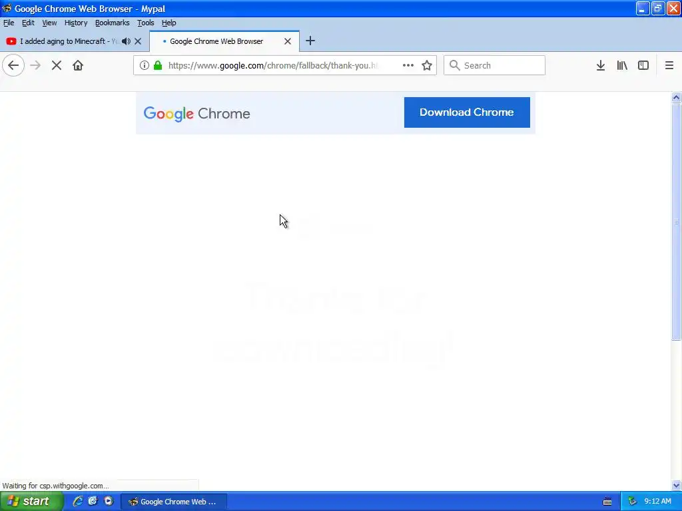
Task: Click the search magnifier icon
Action: pyautogui.click(x=454, y=65)
